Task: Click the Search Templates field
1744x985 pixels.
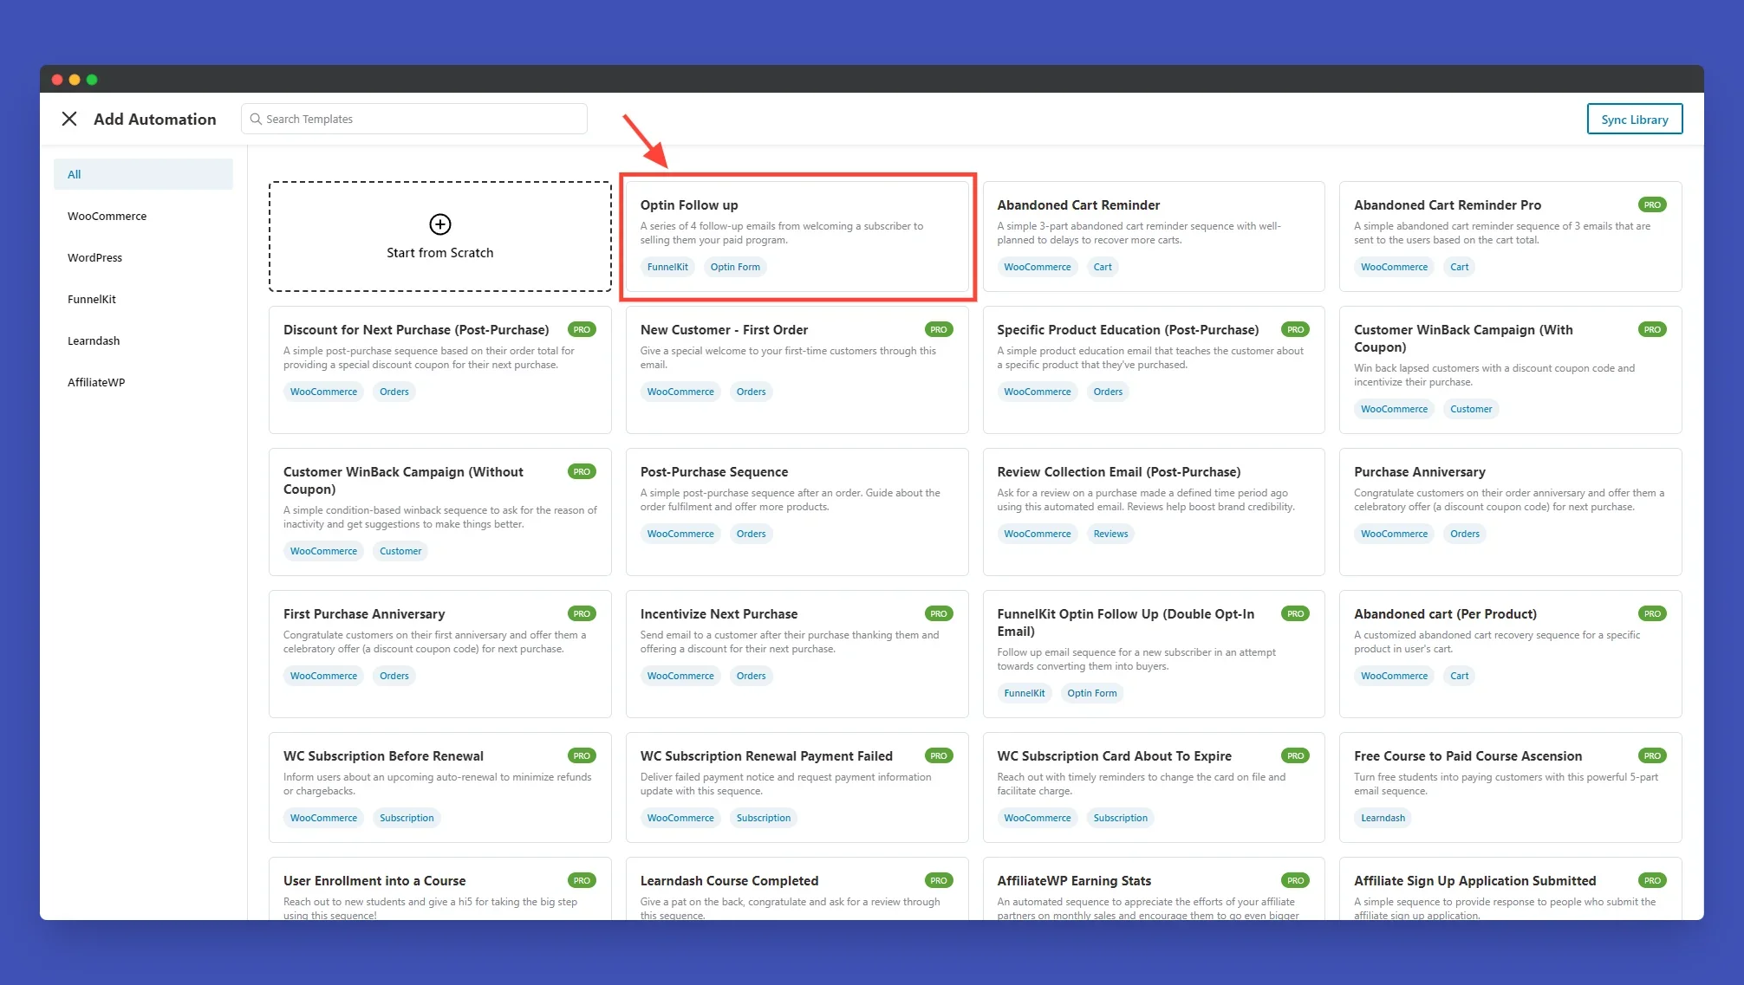Action: tap(414, 119)
